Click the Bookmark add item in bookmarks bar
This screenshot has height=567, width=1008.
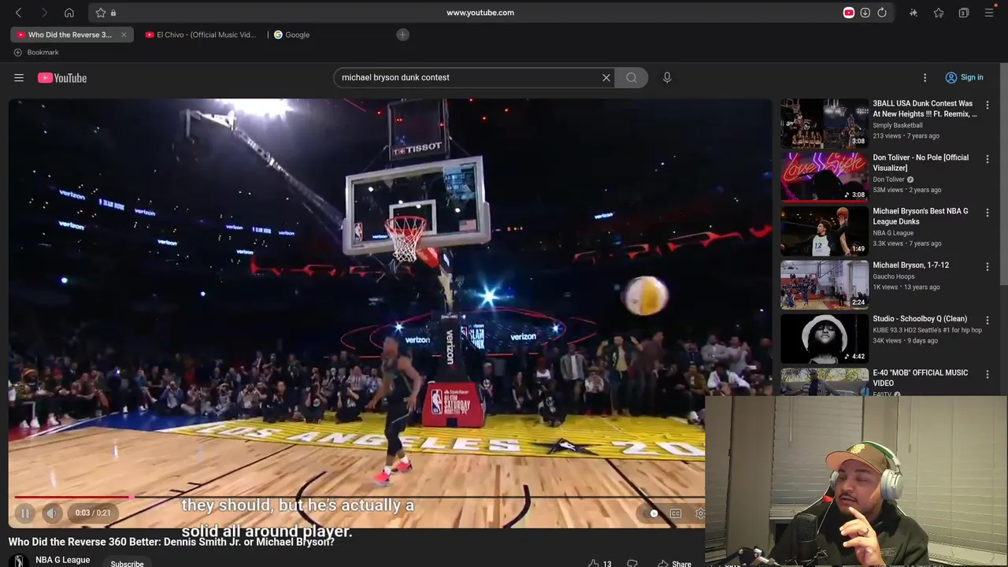[x=36, y=52]
